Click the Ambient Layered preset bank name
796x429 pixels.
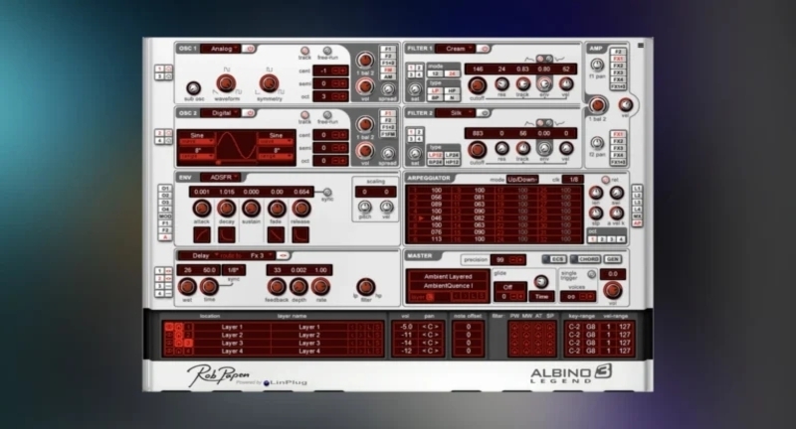click(x=448, y=276)
